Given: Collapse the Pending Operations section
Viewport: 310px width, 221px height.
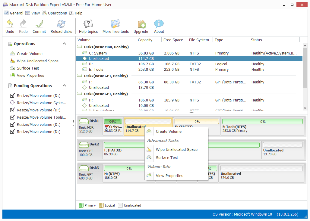Looking at the screenshot, I should (x=64, y=86).
